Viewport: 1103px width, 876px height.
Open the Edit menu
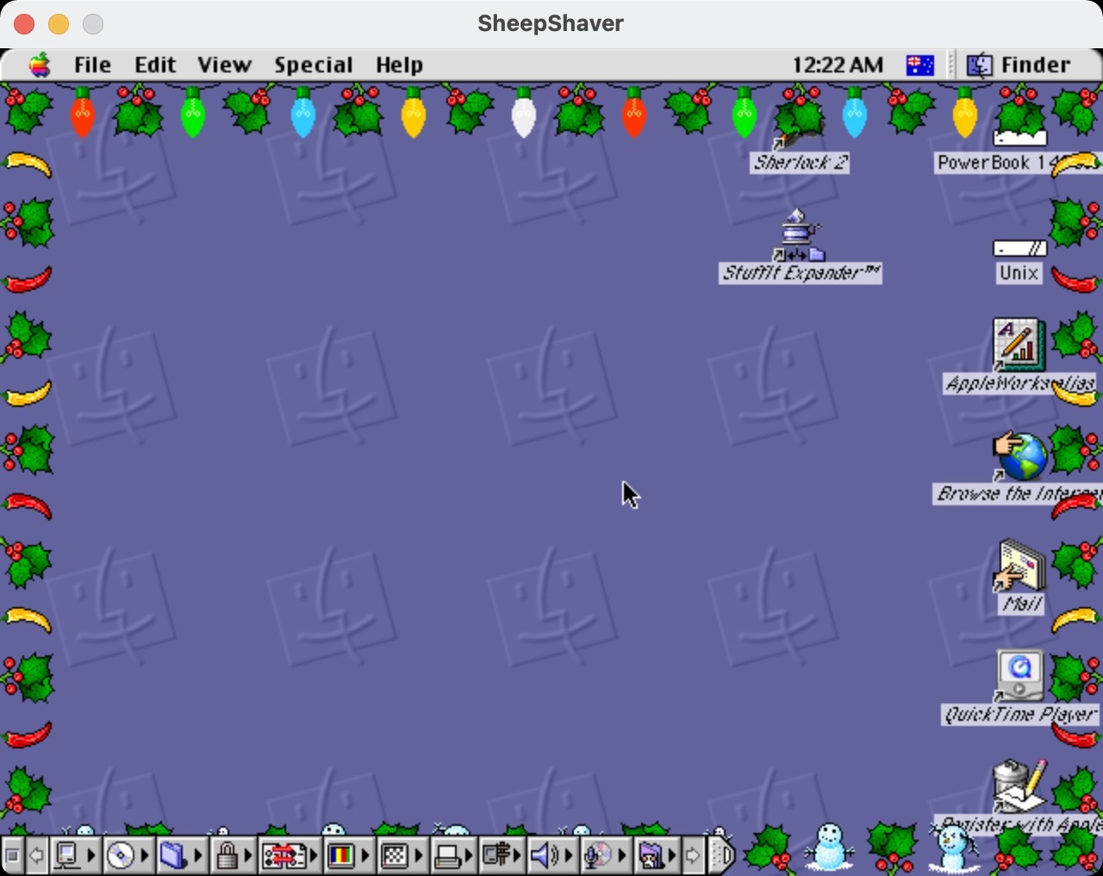click(155, 65)
